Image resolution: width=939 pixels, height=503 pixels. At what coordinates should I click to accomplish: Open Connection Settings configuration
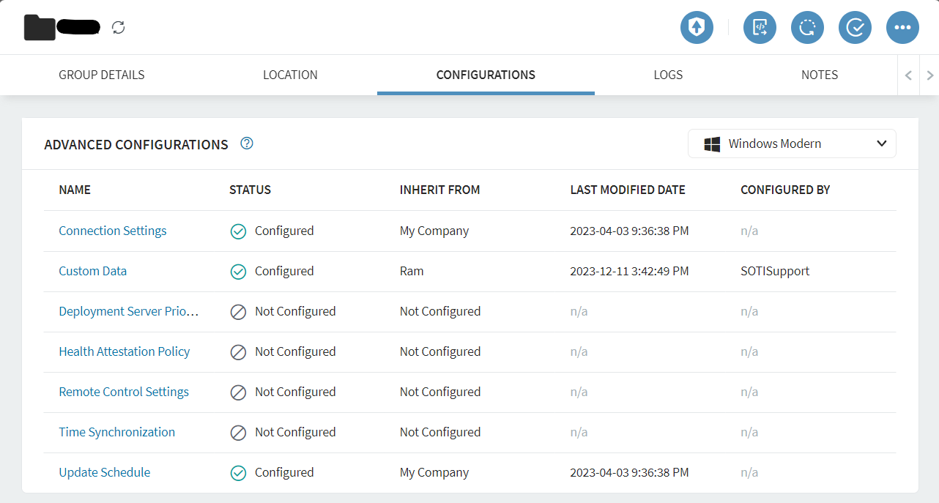(113, 231)
